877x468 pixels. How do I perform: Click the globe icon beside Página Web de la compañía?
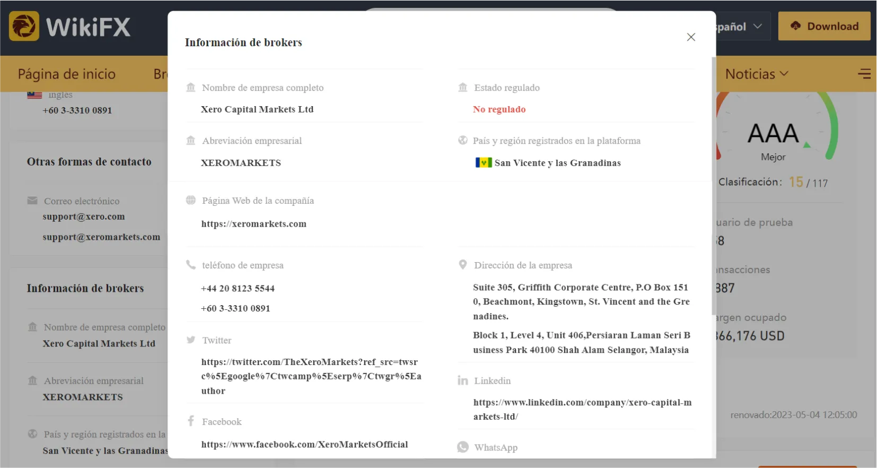[x=191, y=200]
